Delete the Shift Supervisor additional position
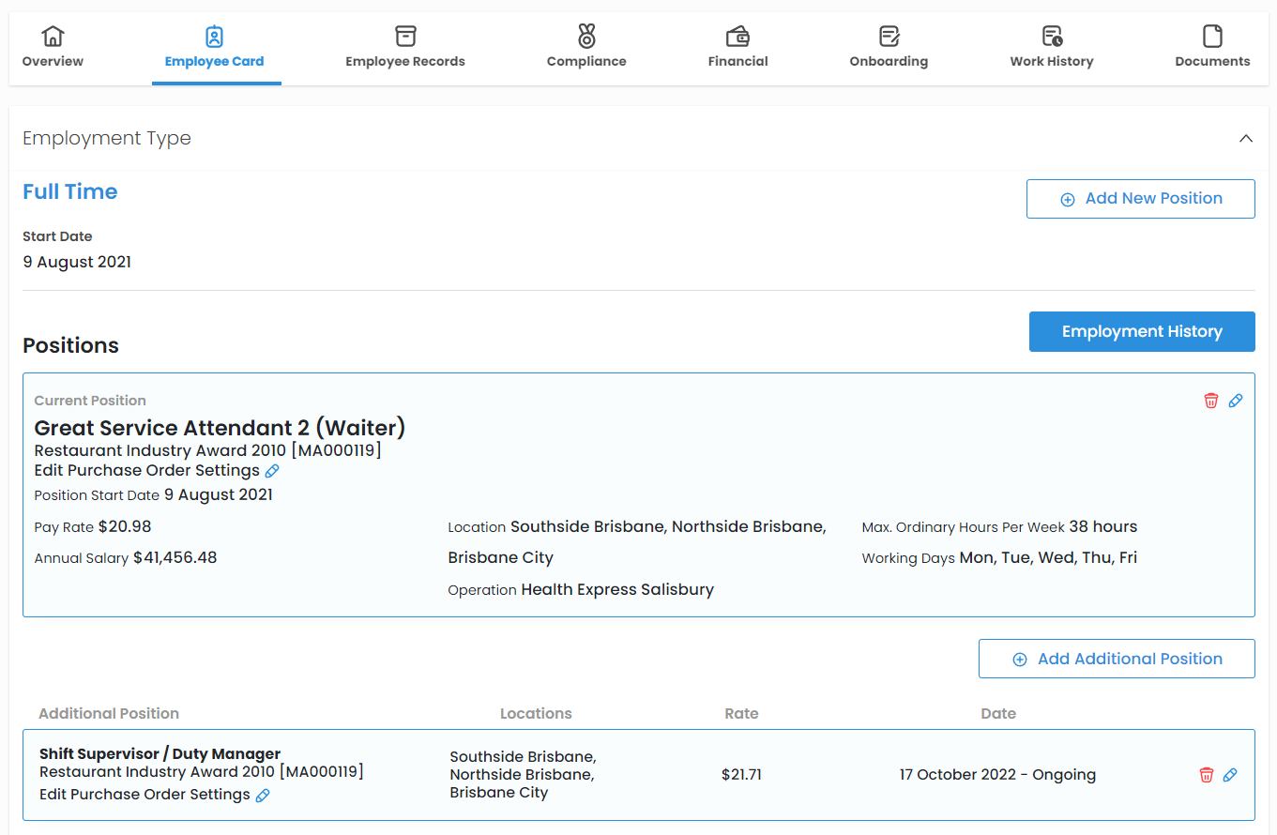This screenshot has width=1277, height=835. tap(1207, 775)
